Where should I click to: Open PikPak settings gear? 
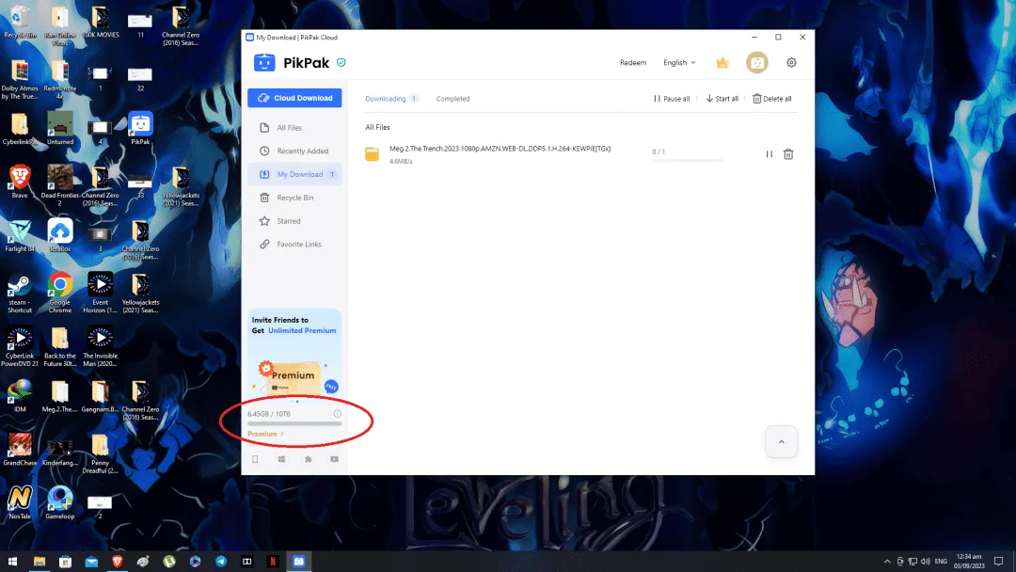[x=791, y=63]
